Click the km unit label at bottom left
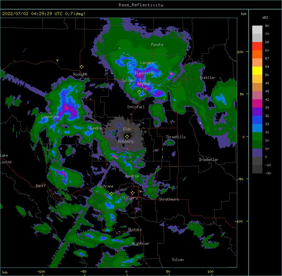The height and width of the screenshot is (276, 282). click(x=5, y=272)
